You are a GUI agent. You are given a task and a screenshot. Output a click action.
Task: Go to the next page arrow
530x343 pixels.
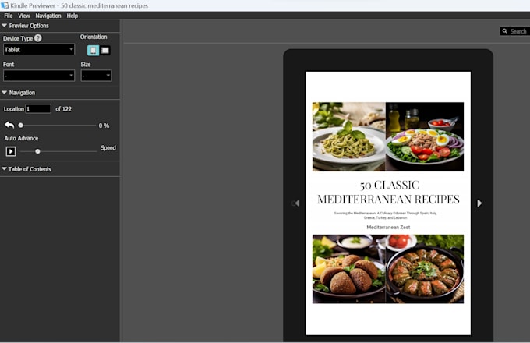pyautogui.click(x=479, y=203)
